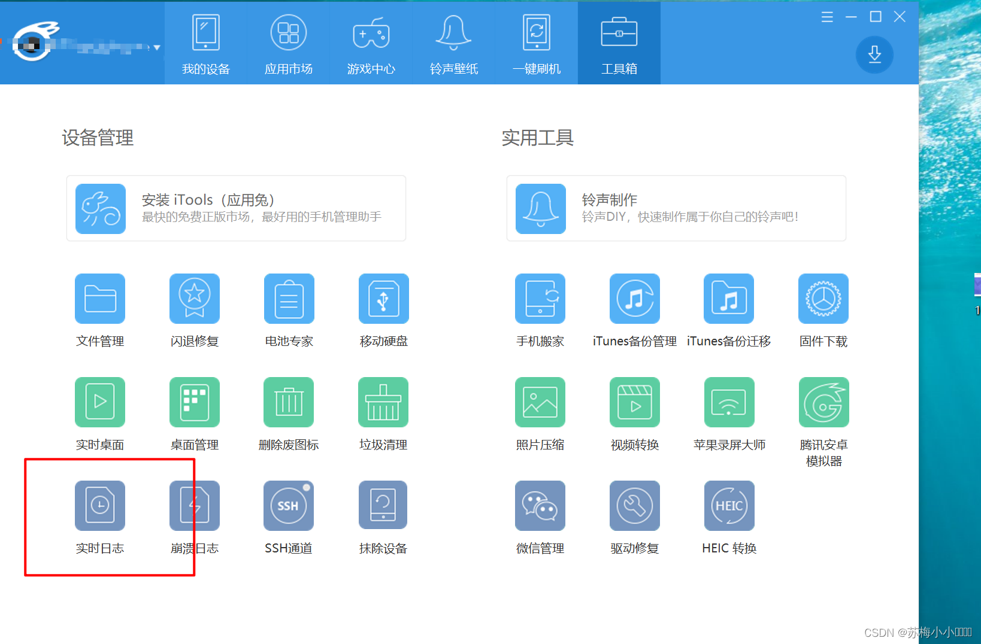Start the 实时桌面 live desktop tool
Viewport: 981px width, 644px height.
pos(100,402)
